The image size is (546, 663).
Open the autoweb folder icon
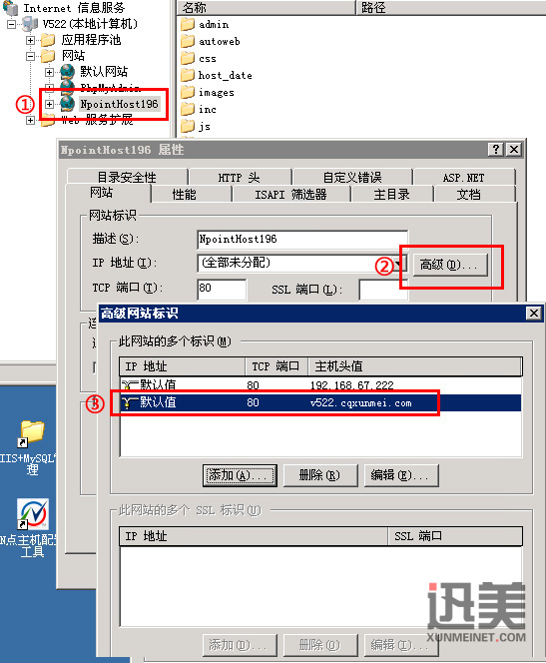coord(188,41)
